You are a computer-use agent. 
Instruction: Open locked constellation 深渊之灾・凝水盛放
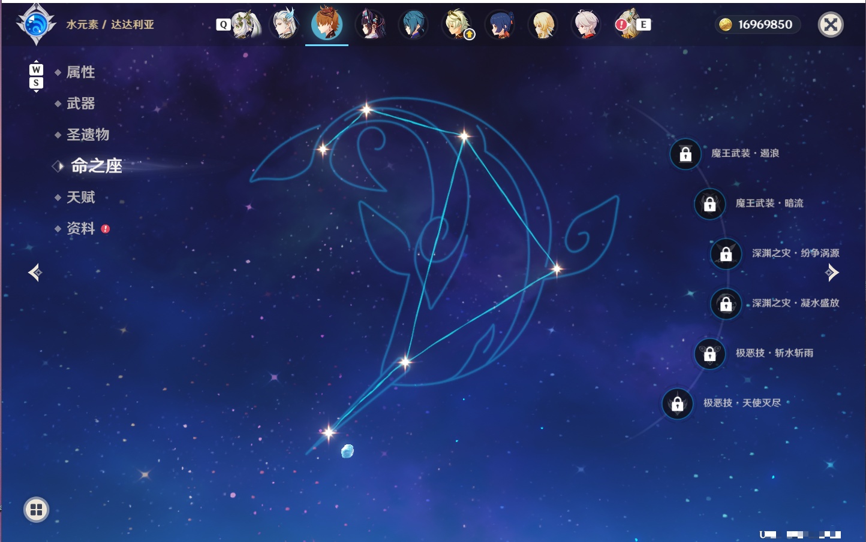726,304
